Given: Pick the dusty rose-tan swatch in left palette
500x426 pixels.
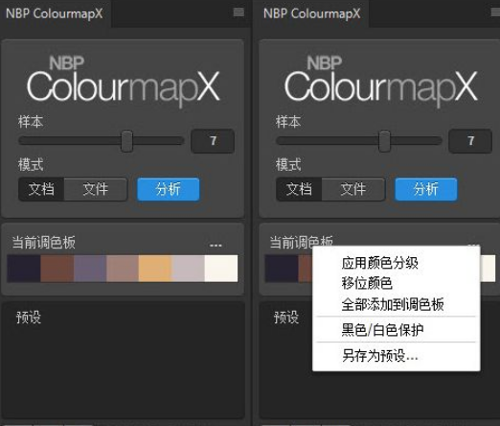Looking at the screenshot, I should pos(123,269).
